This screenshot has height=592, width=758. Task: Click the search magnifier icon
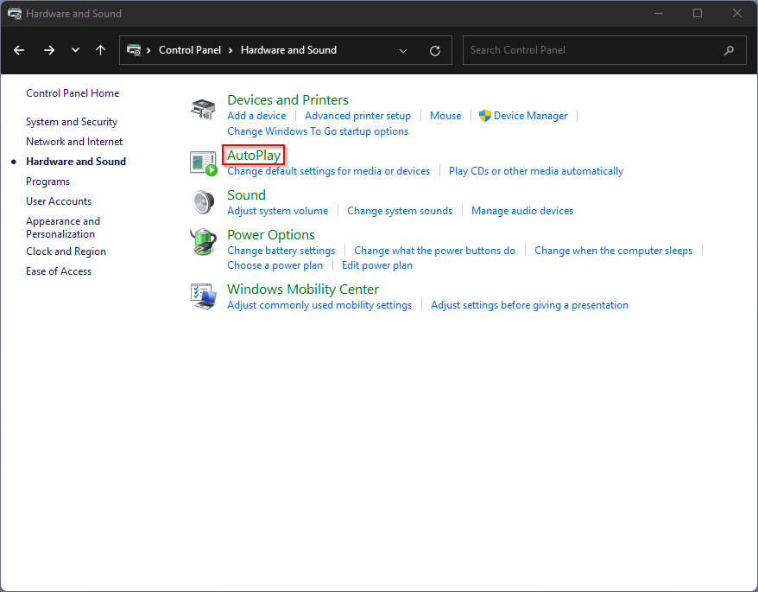[x=729, y=50]
